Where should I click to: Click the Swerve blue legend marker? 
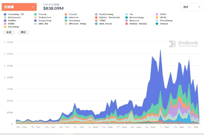(x=66, y=18)
